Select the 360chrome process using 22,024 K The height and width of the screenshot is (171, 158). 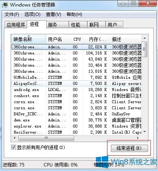tap(77, 47)
